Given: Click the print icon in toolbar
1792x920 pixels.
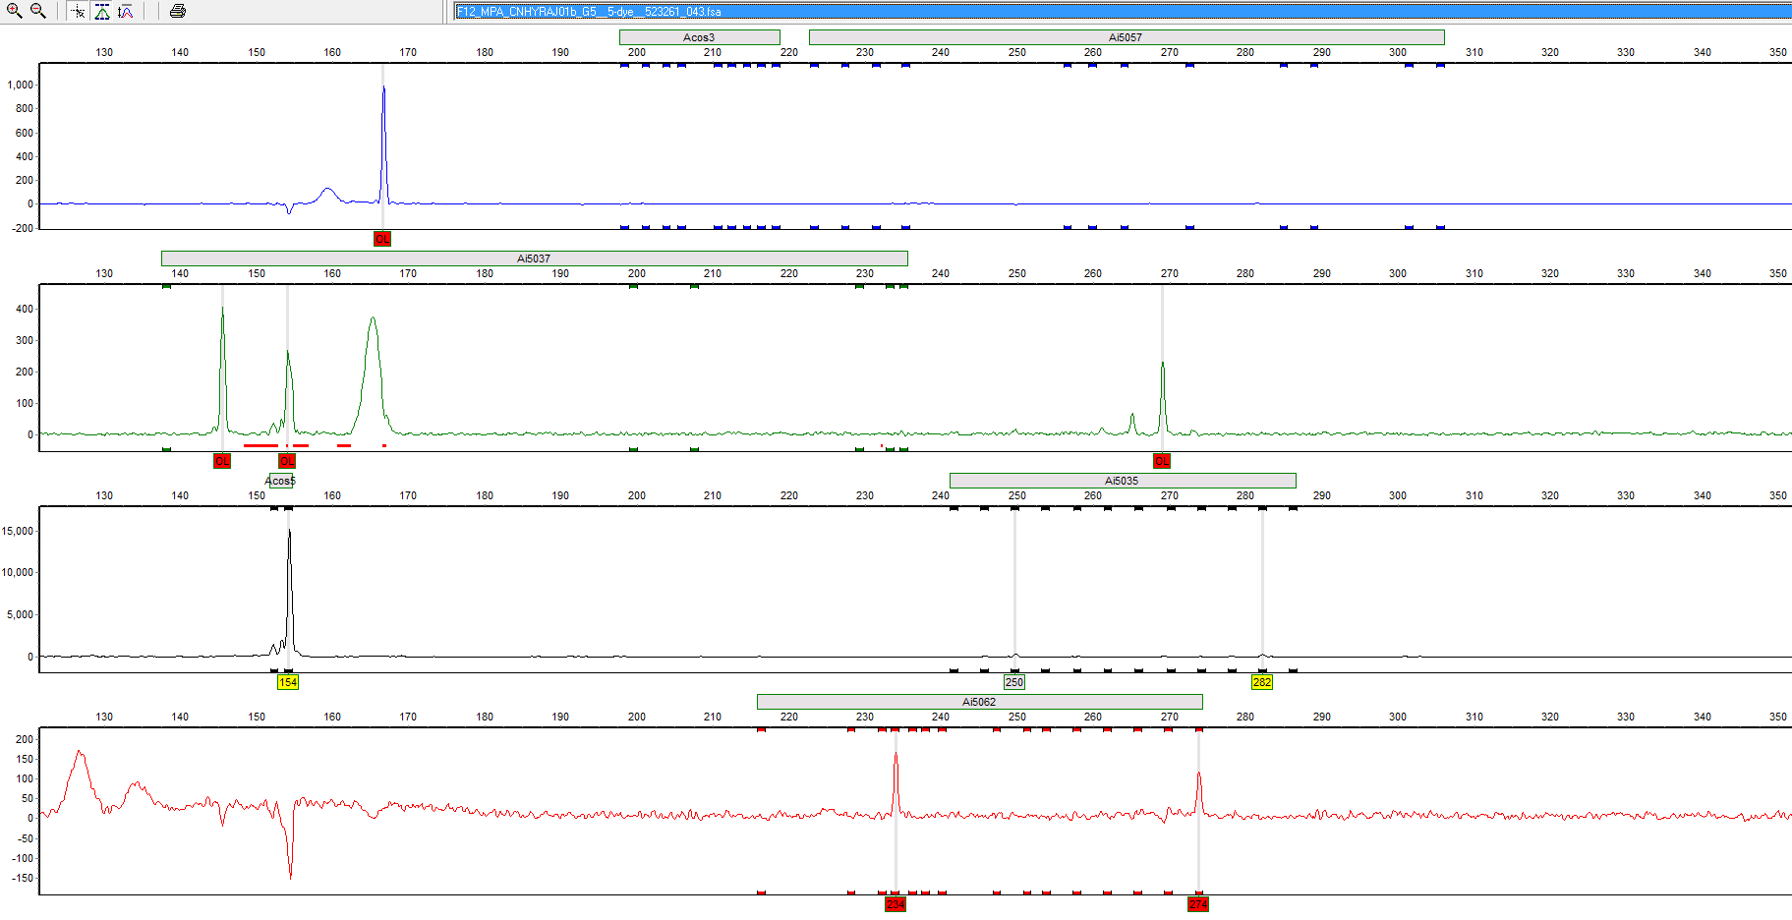Looking at the screenshot, I should coord(178,12).
